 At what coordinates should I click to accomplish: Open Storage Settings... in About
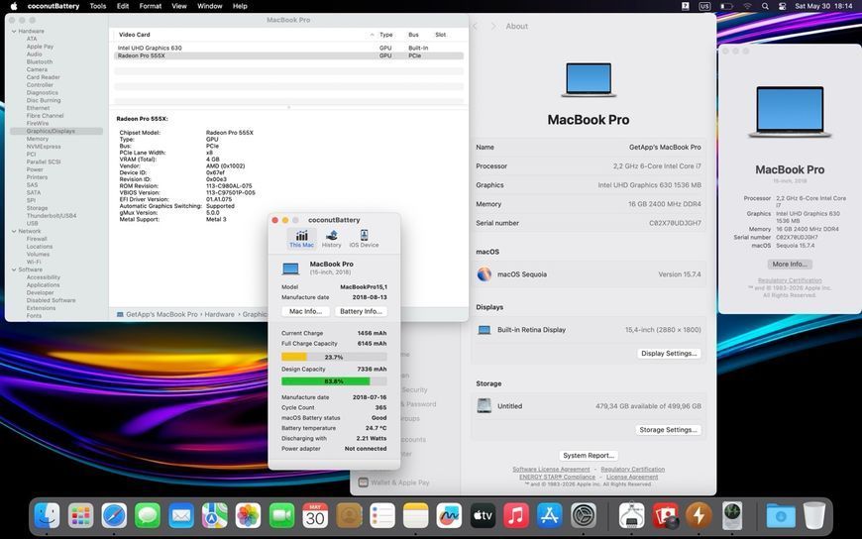(x=669, y=430)
